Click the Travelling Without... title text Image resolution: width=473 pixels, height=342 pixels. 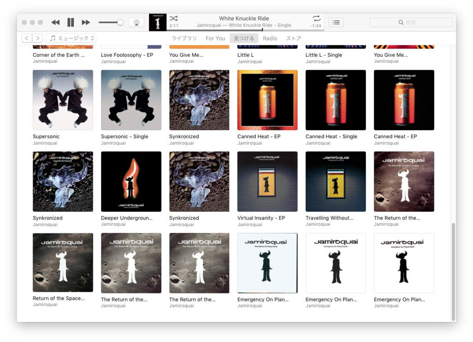coord(329,218)
